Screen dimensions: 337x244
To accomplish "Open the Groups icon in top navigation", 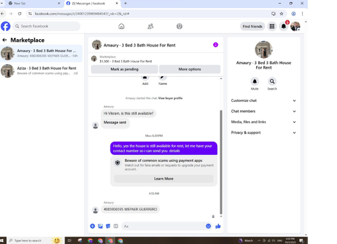I will [179, 26].
